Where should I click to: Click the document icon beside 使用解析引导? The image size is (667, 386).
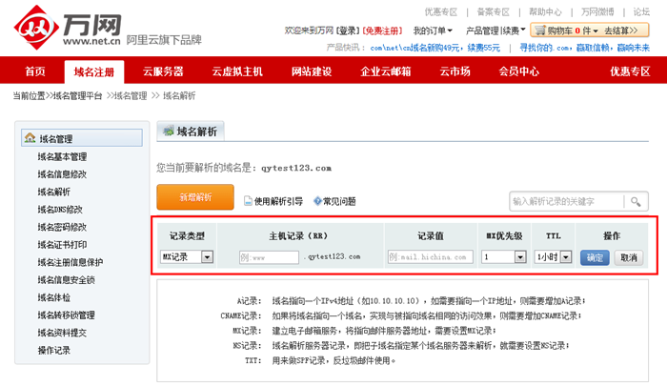[x=248, y=201]
